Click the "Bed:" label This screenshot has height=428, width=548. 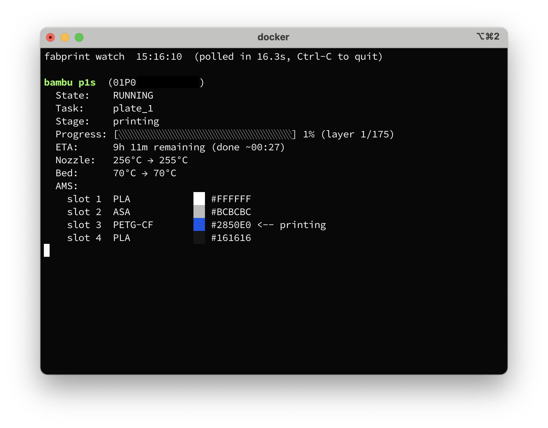pos(67,173)
